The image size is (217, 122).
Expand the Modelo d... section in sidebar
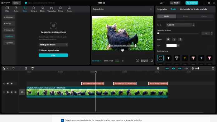pyautogui.click(x=9, y=30)
